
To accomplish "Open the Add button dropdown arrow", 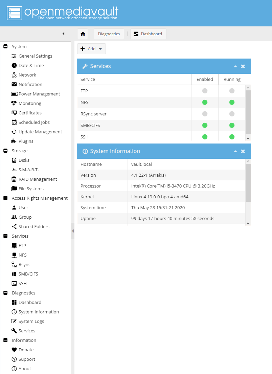I will [x=100, y=48].
